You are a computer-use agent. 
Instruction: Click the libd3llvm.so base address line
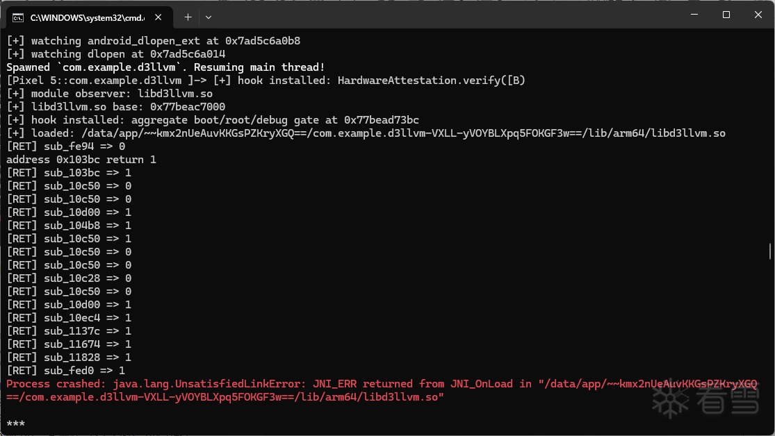(115, 107)
